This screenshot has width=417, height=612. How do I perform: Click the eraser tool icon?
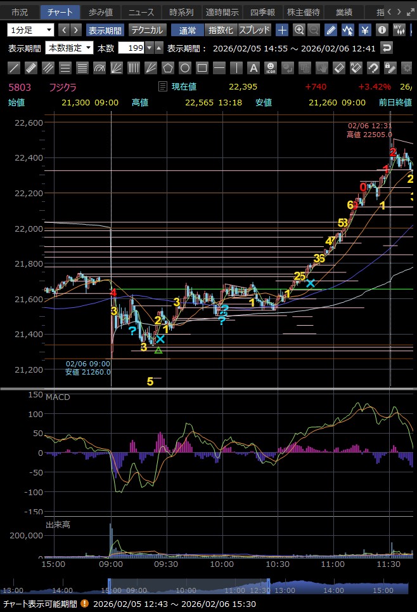coord(339,68)
